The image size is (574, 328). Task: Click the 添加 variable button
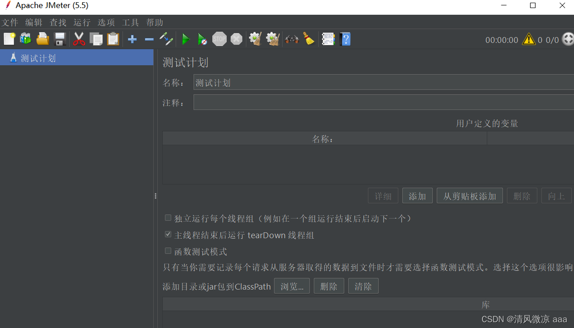pyautogui.click(x=417, y=196)
